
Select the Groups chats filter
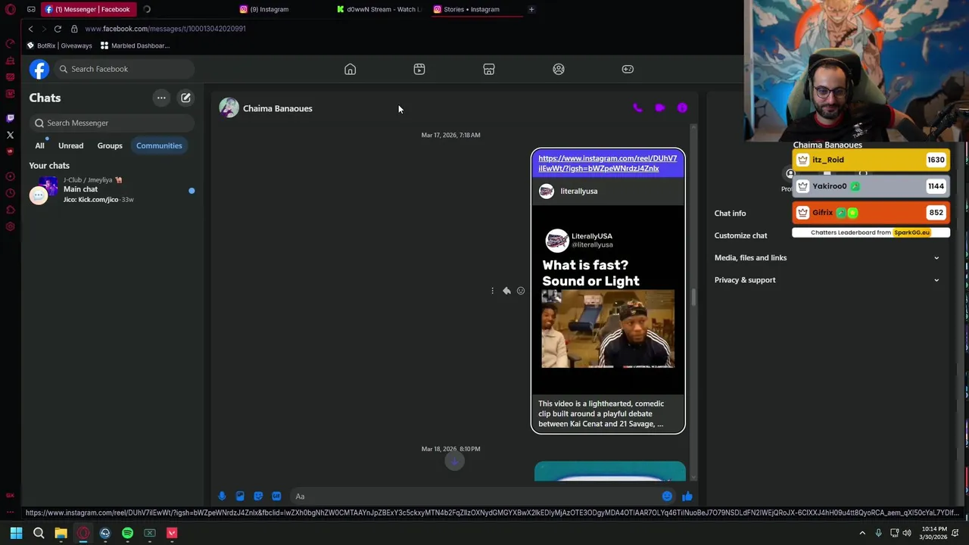110,145
